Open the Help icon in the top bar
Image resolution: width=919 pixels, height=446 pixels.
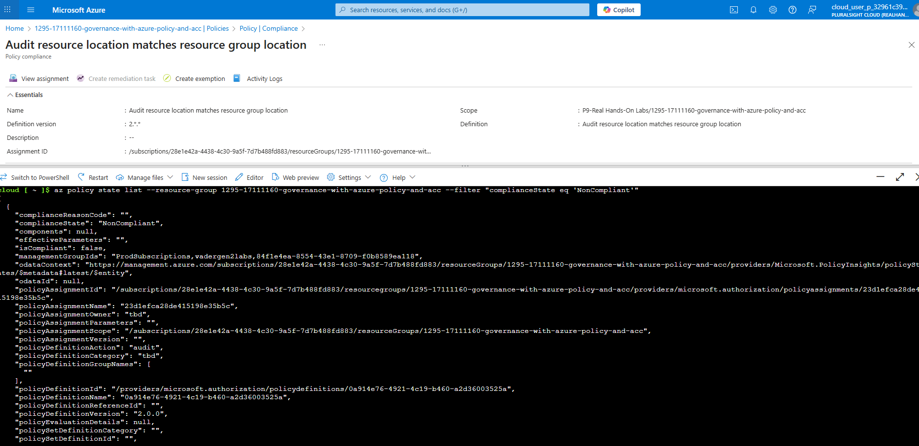click(793, 10)
